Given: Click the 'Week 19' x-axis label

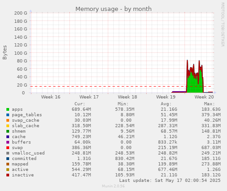Looking at the screenshot, I should [x=166, y=97].
